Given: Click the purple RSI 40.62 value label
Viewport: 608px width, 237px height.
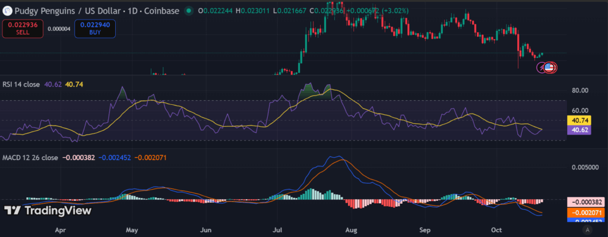Looking at the screenshot, I should point(581,130).
